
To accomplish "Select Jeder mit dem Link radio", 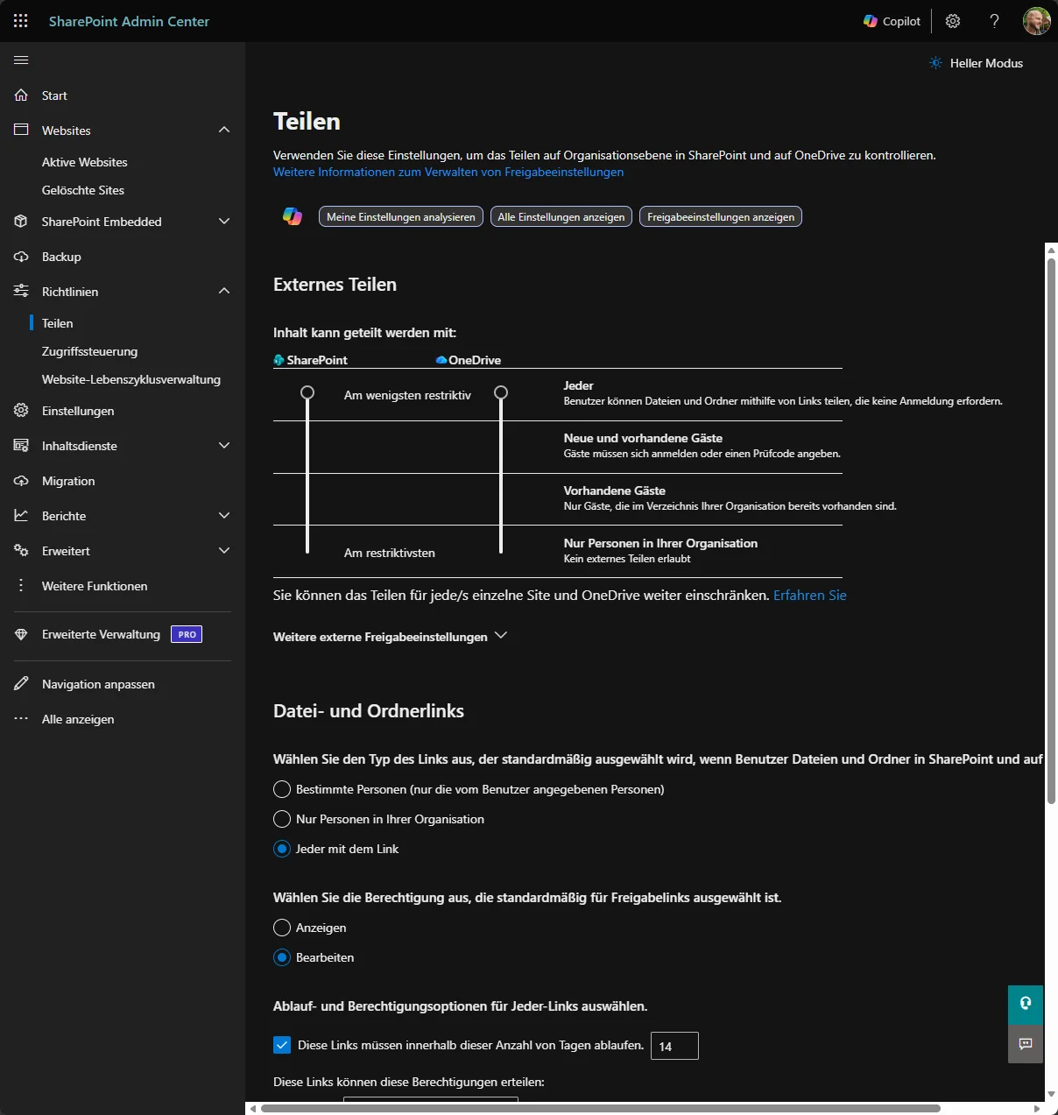I will 282,849.
